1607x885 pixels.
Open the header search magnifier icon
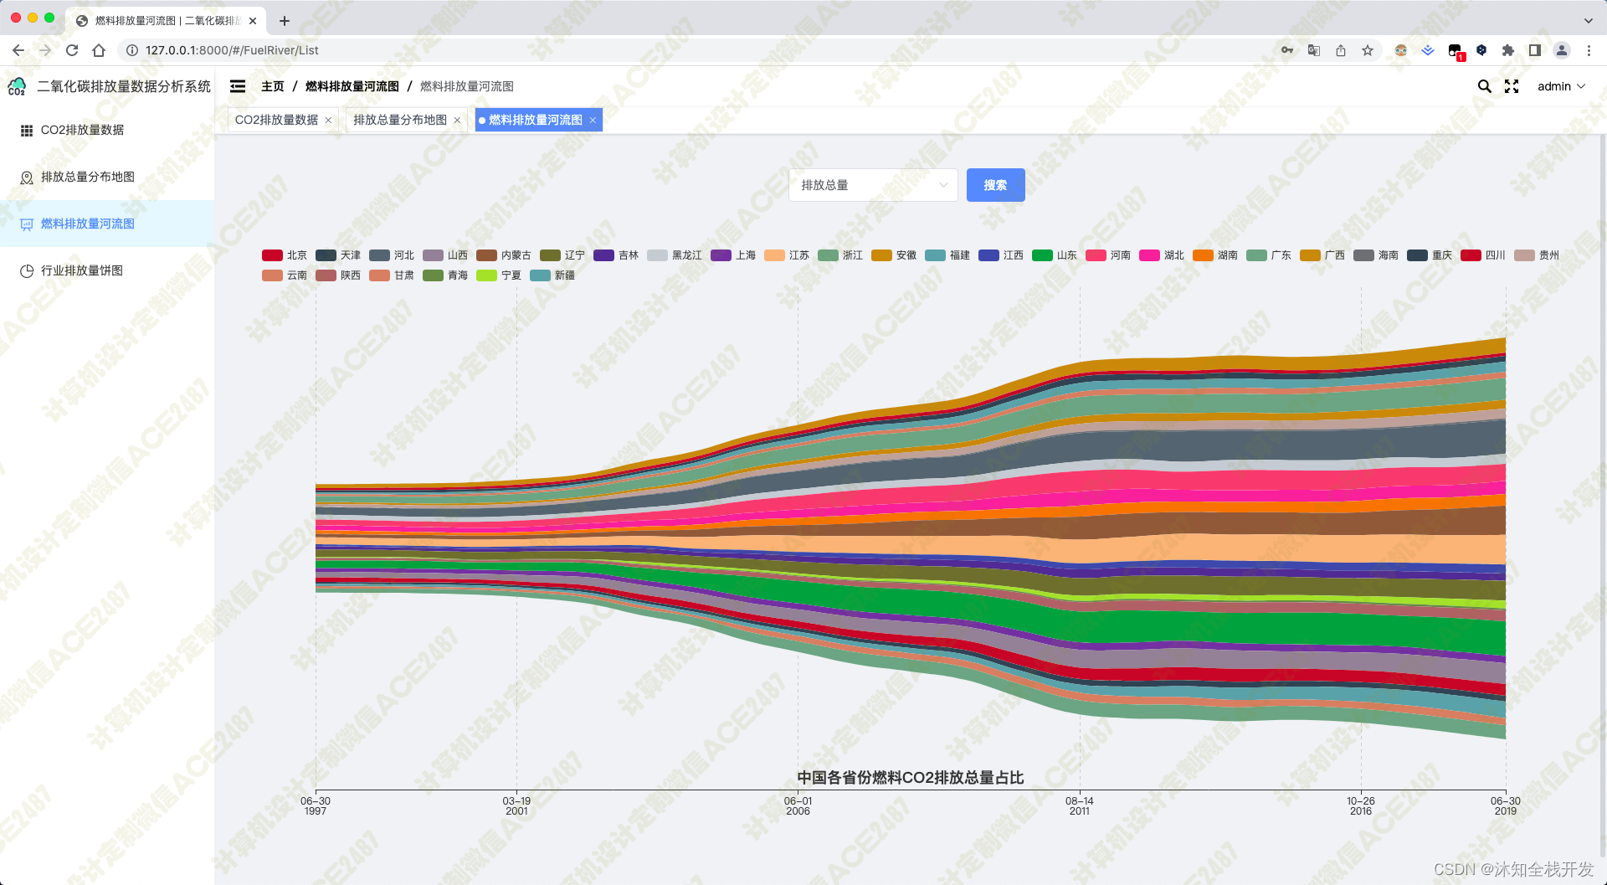click(1484, 86)
